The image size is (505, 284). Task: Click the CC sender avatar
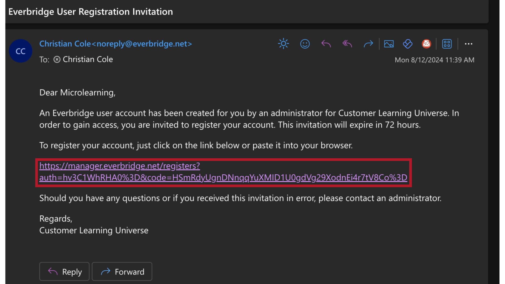21,51
